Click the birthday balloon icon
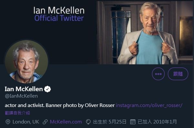Screen dimensions: 194x128 pyautogui.click(x=88, y=122)
